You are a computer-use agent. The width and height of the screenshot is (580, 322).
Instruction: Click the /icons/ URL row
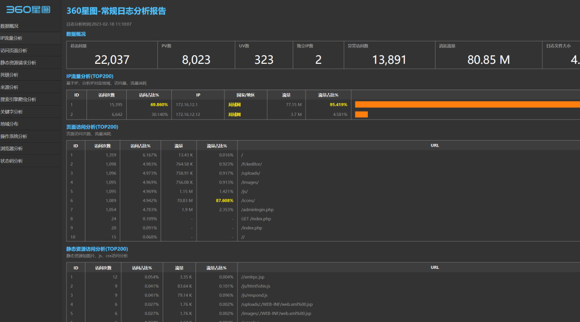(248, 200)
